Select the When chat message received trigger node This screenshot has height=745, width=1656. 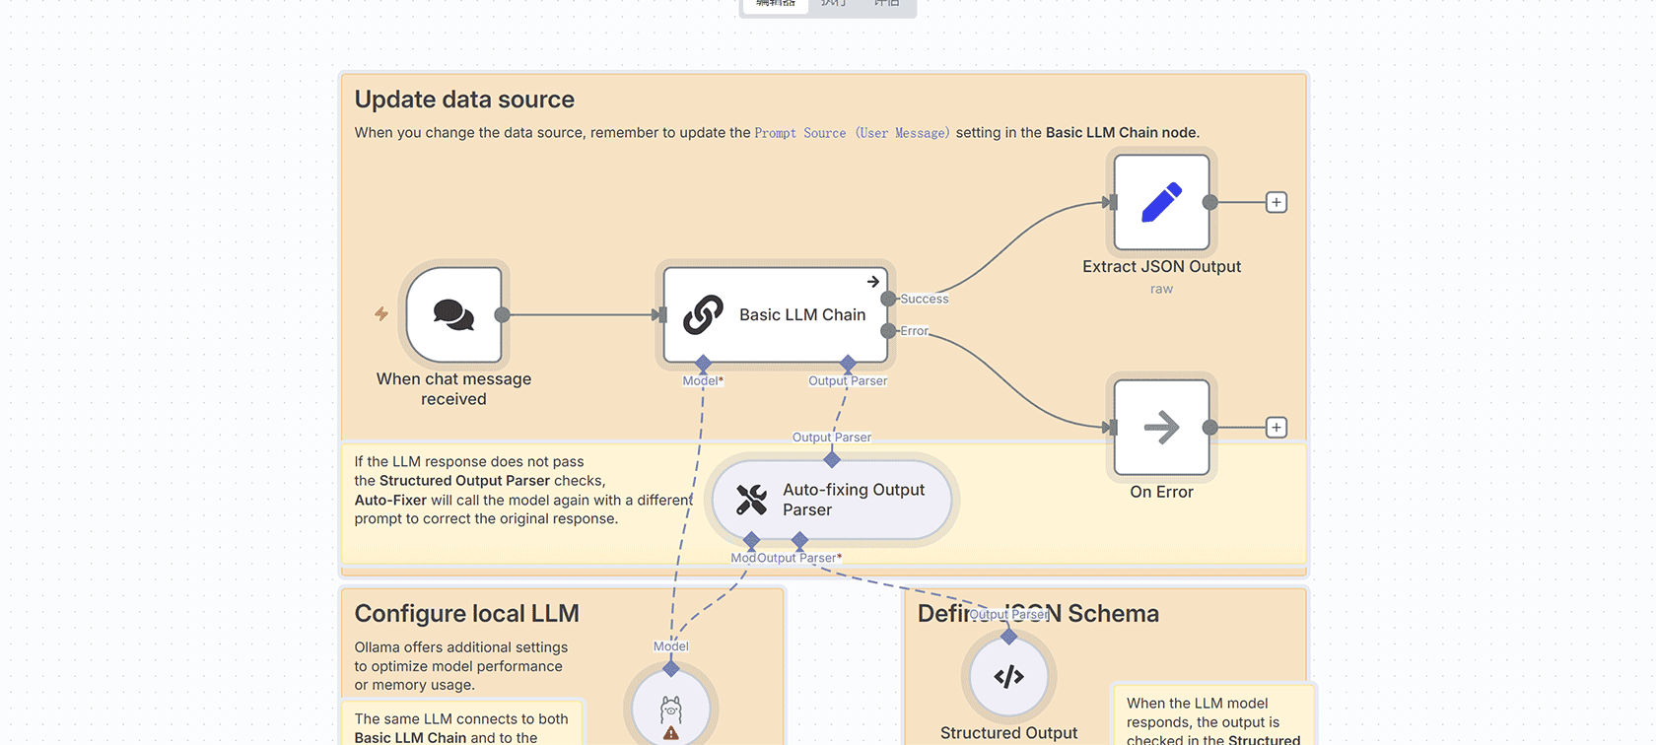453,315
